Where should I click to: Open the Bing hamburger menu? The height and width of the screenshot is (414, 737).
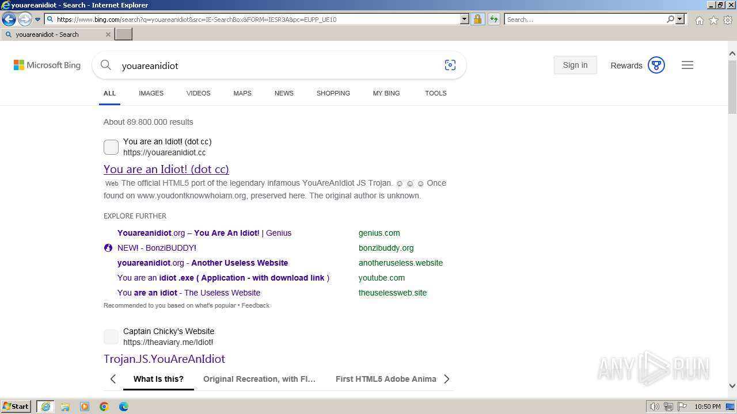click(687, 65)
